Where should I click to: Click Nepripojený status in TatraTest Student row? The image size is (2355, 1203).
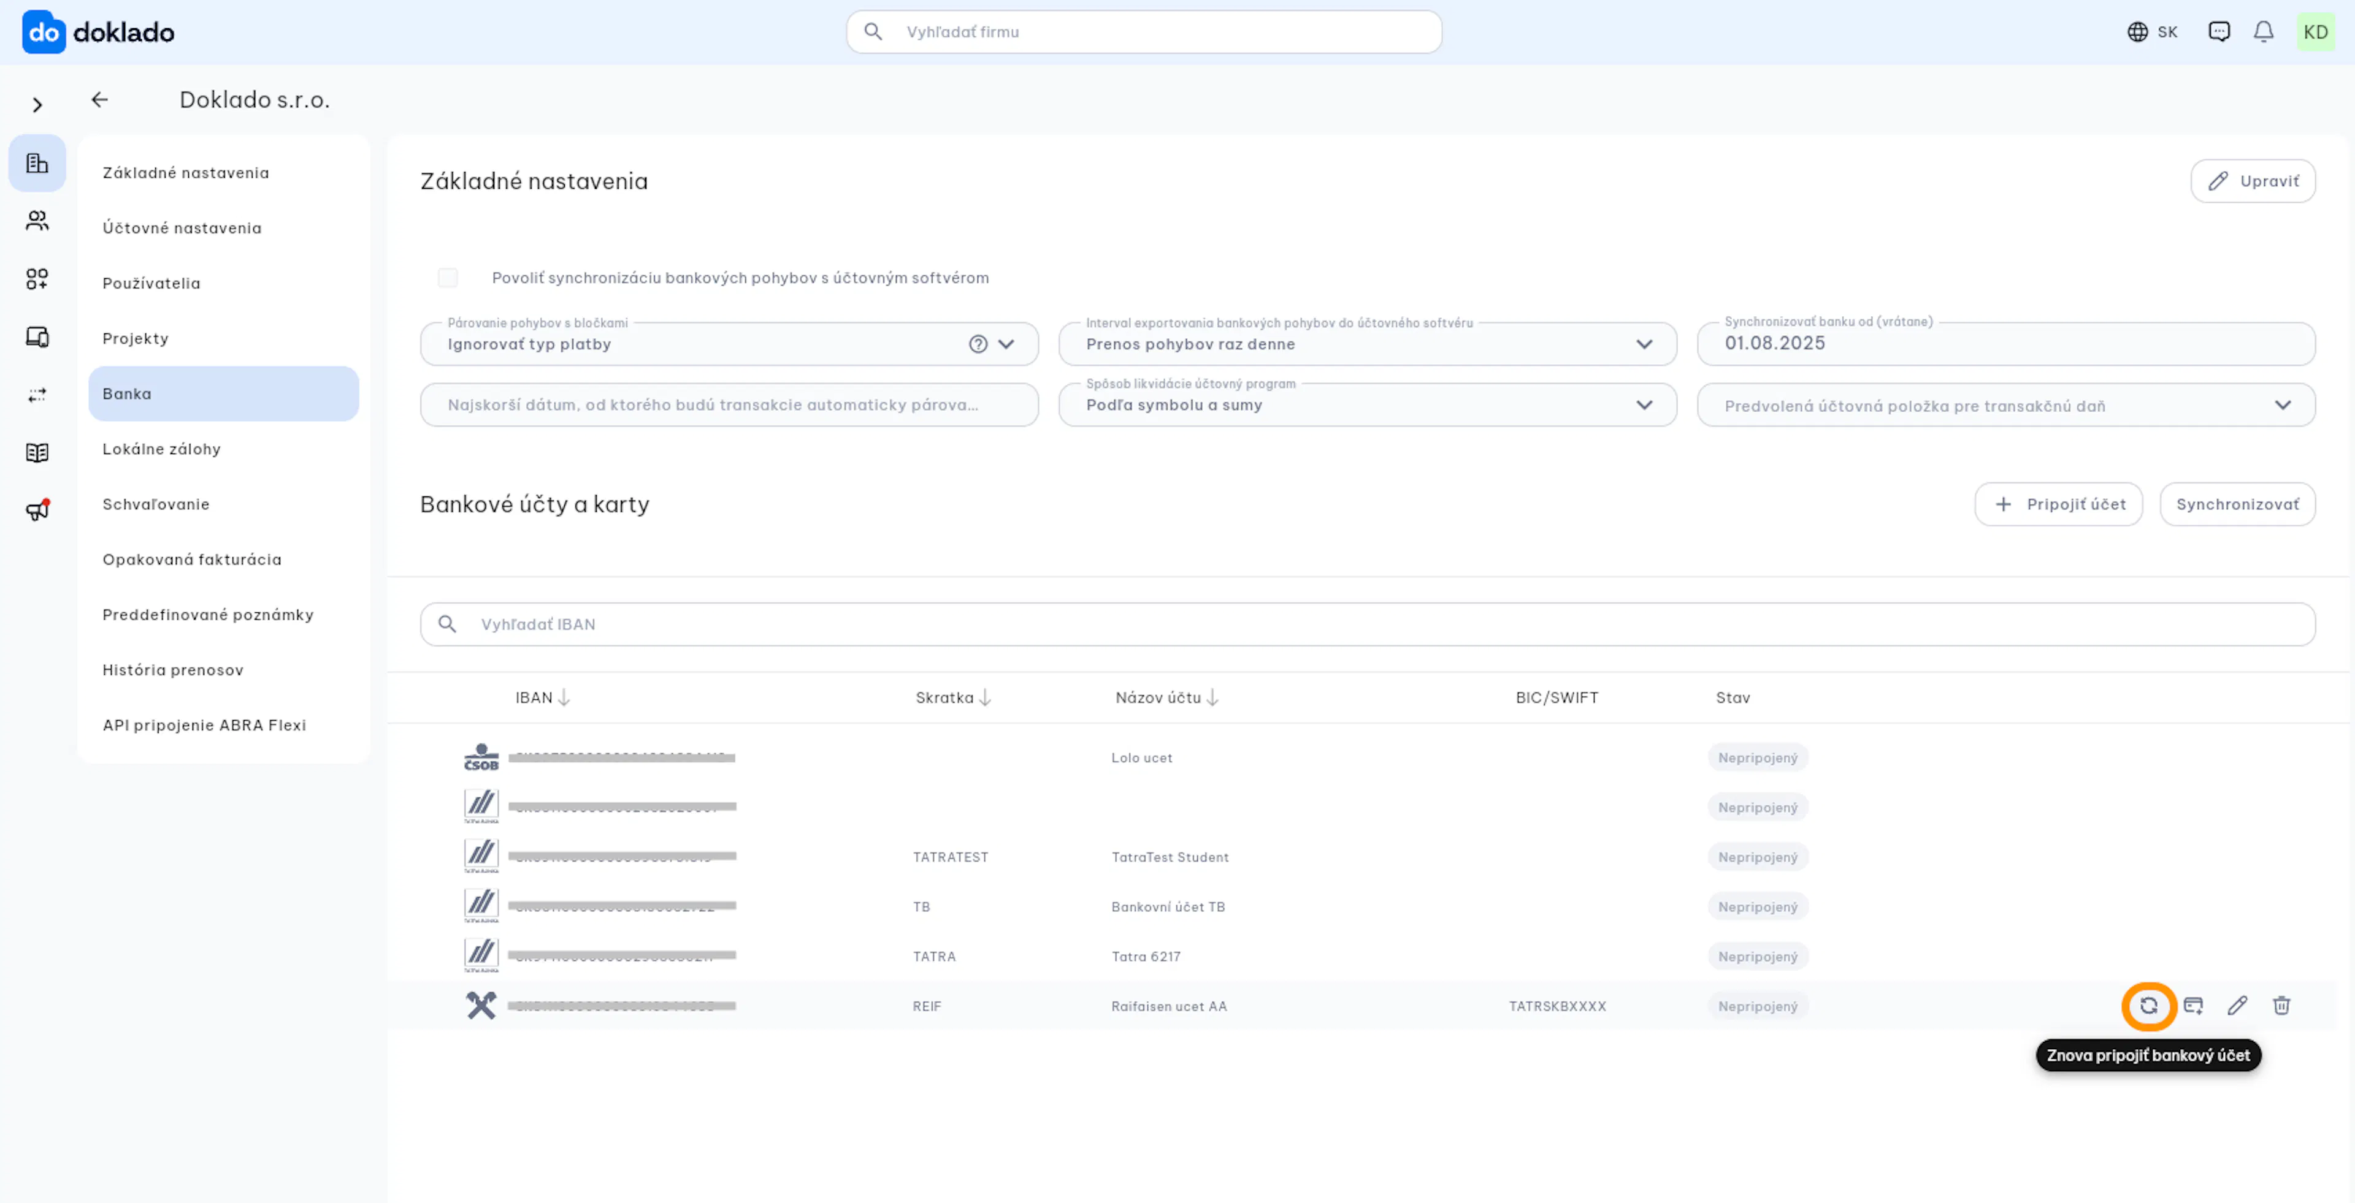tap(1757, 857)
